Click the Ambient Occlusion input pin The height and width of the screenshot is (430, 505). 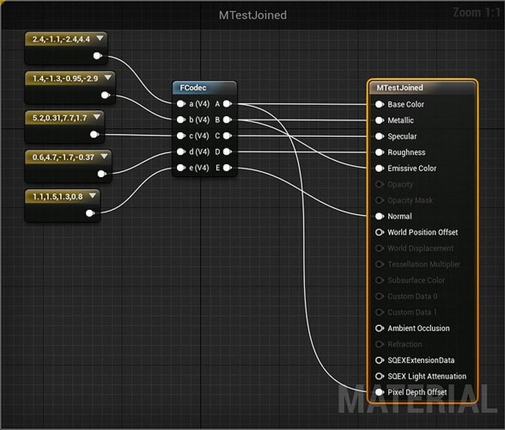380,328
